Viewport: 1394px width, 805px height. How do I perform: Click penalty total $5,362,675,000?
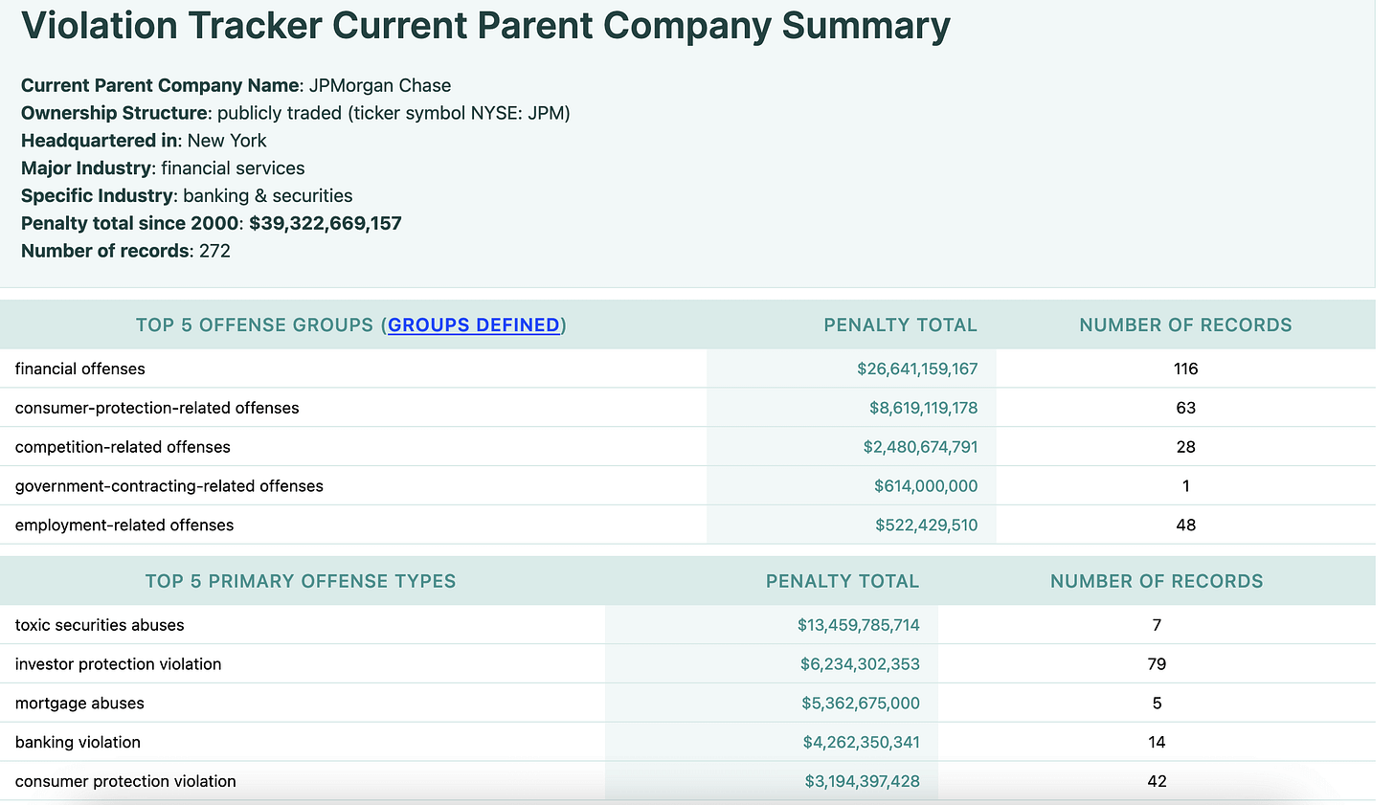coord(861,703)
